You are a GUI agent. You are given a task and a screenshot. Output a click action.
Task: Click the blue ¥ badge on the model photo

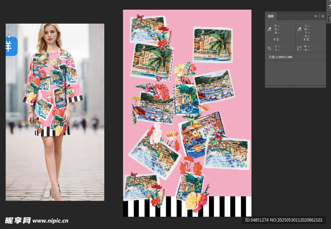10,46
